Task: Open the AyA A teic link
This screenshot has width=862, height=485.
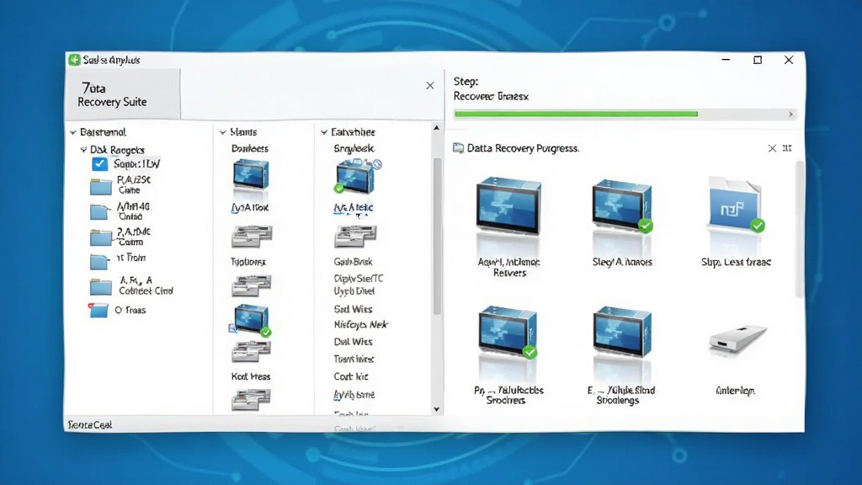Action: 353,208
